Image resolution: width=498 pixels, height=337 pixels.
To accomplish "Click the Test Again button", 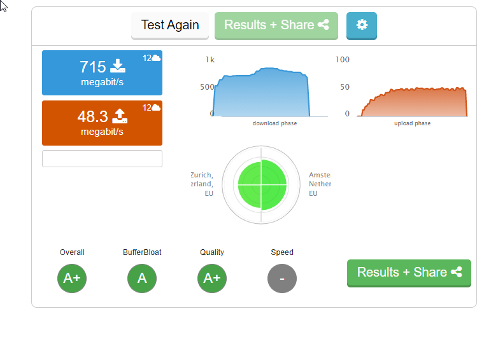I will pos(169,25).
